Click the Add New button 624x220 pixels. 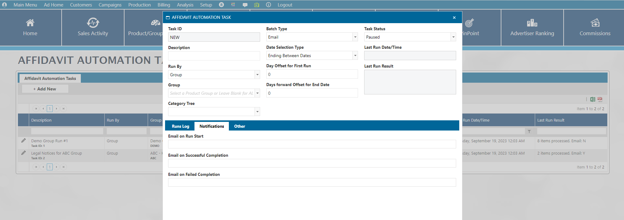click(x=45, y=89)
